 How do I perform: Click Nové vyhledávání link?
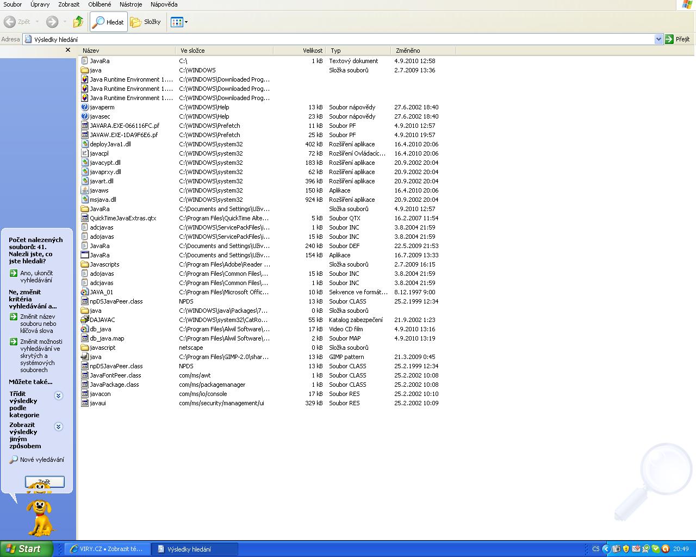42,460
